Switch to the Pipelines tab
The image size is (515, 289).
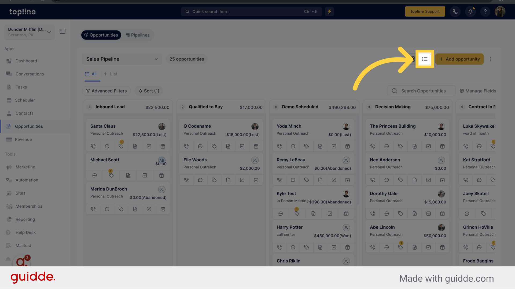(138, 35)
